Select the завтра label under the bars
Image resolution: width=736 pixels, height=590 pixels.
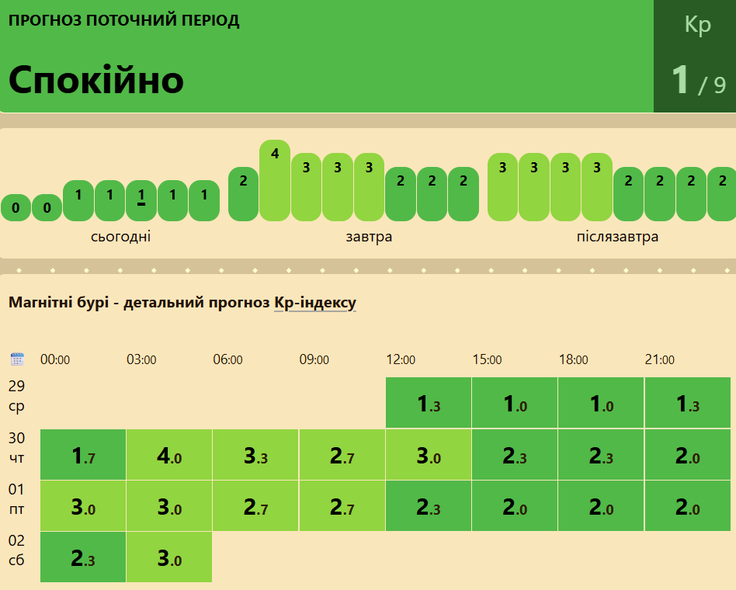pos(369,237)
